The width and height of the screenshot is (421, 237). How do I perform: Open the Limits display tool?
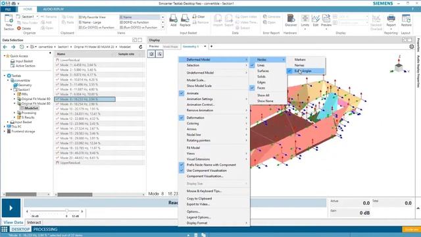point(305,19)
